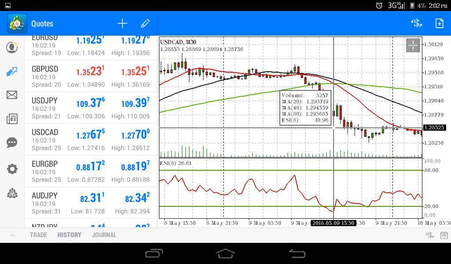Tap the screenshot notification icon in the status bar
Image resolution: width=451 pixels, height=264 pixels.
coord(8,5)
